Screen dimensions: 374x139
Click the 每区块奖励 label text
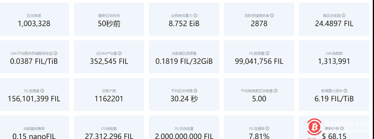coord(332,16)
